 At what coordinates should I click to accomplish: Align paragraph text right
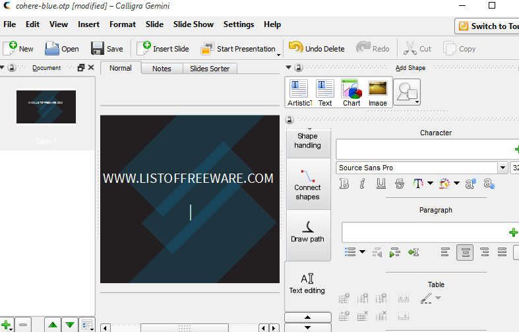(485, 253)
